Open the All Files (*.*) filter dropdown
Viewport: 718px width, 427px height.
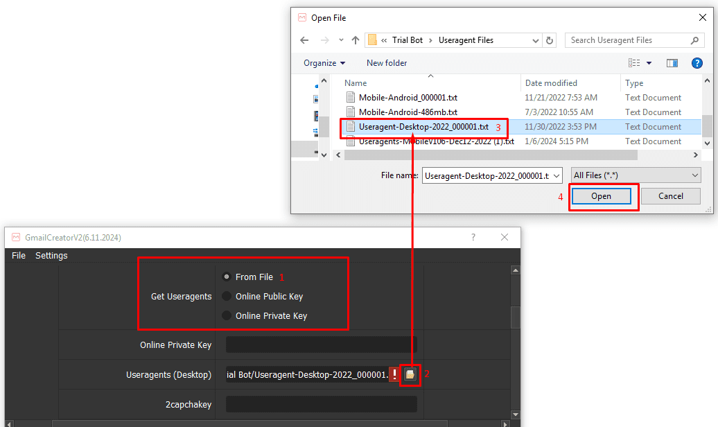coord(636,175)
